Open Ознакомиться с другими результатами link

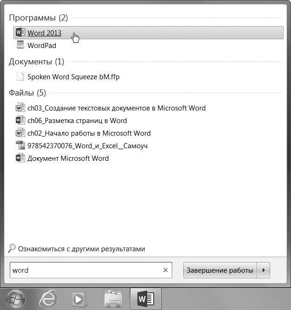pos(81,249)
